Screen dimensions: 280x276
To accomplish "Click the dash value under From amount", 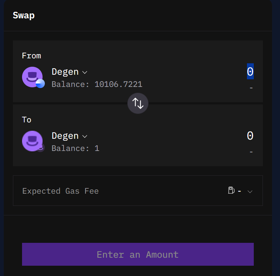I will tap(251, 88).
